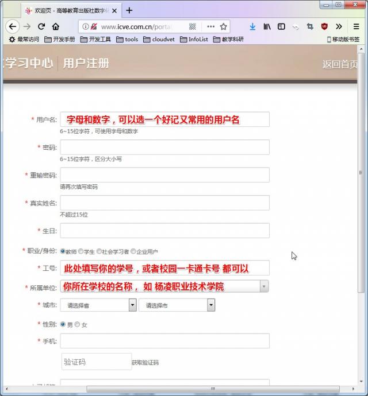The image size is (368, 396).
Task: Focus the 生日 input field
Action: click(165, 230)
